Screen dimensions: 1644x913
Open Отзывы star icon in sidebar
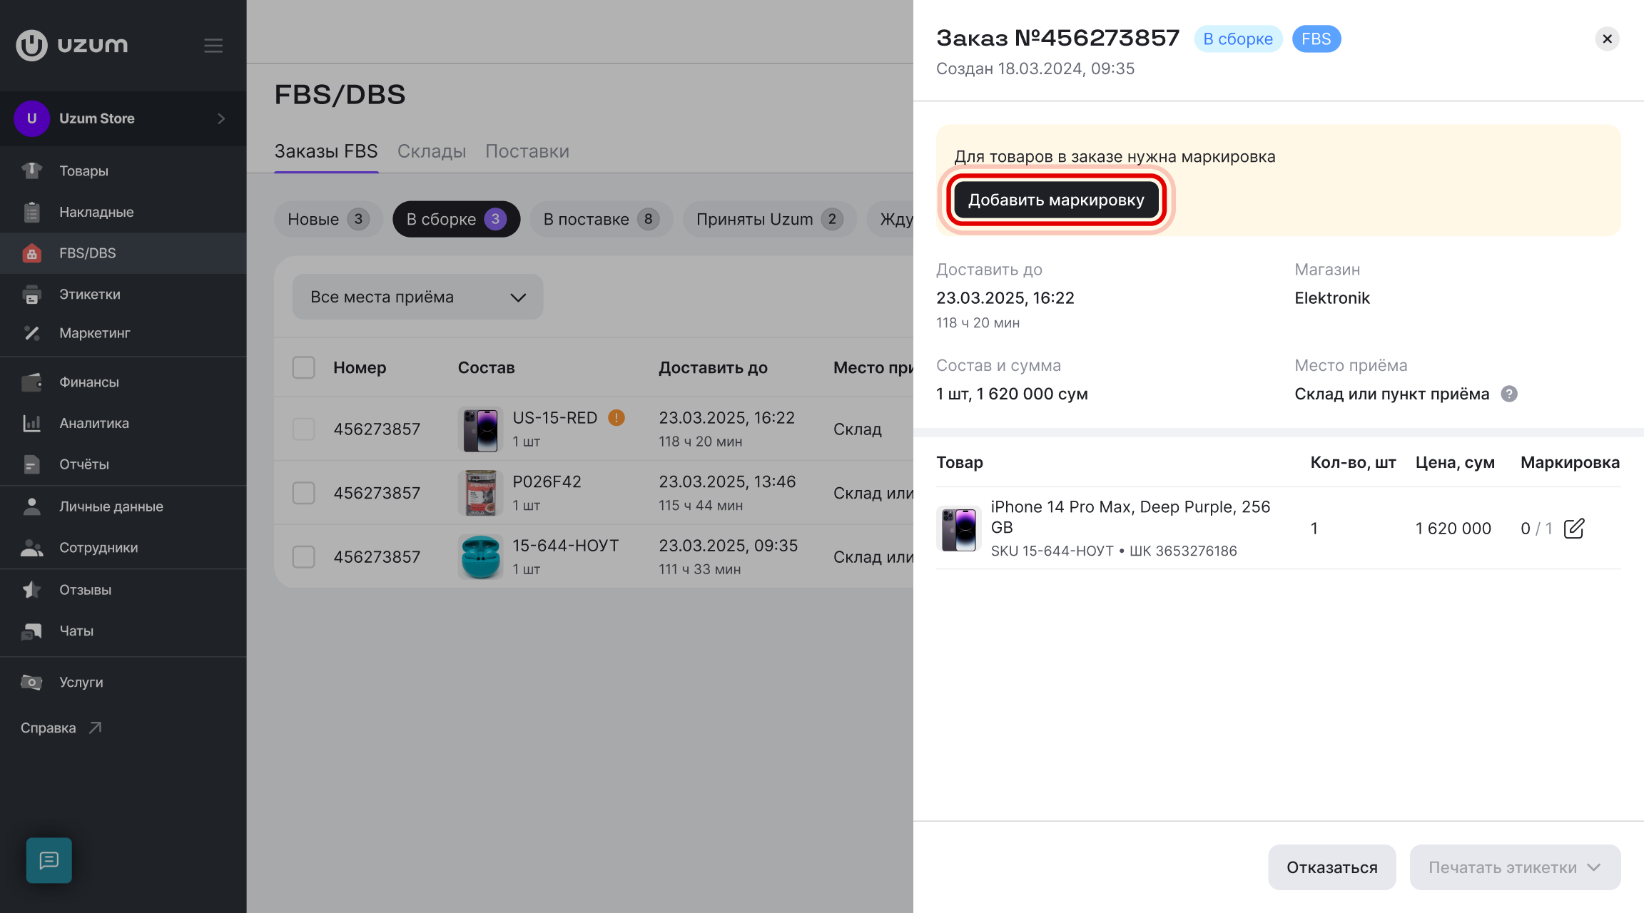point(31,590)
